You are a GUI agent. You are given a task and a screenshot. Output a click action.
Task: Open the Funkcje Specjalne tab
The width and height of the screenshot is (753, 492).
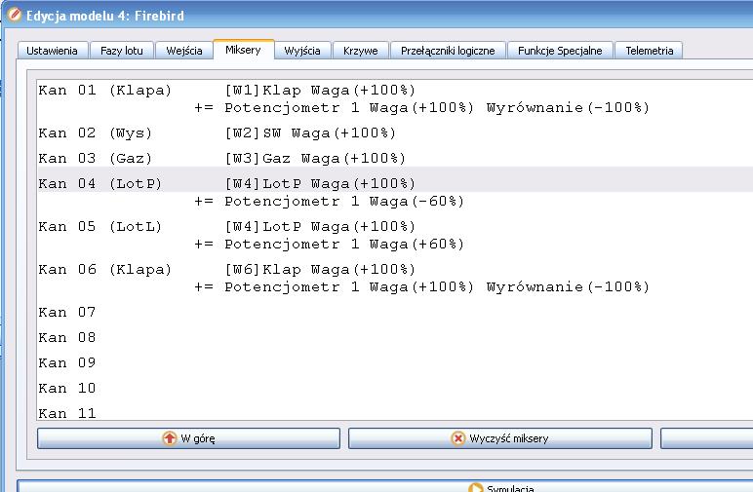(x=560, y=51)
